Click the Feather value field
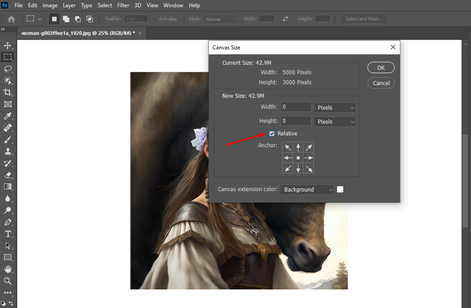The width and height of the screenshot is (471, 308). point(136,19)
